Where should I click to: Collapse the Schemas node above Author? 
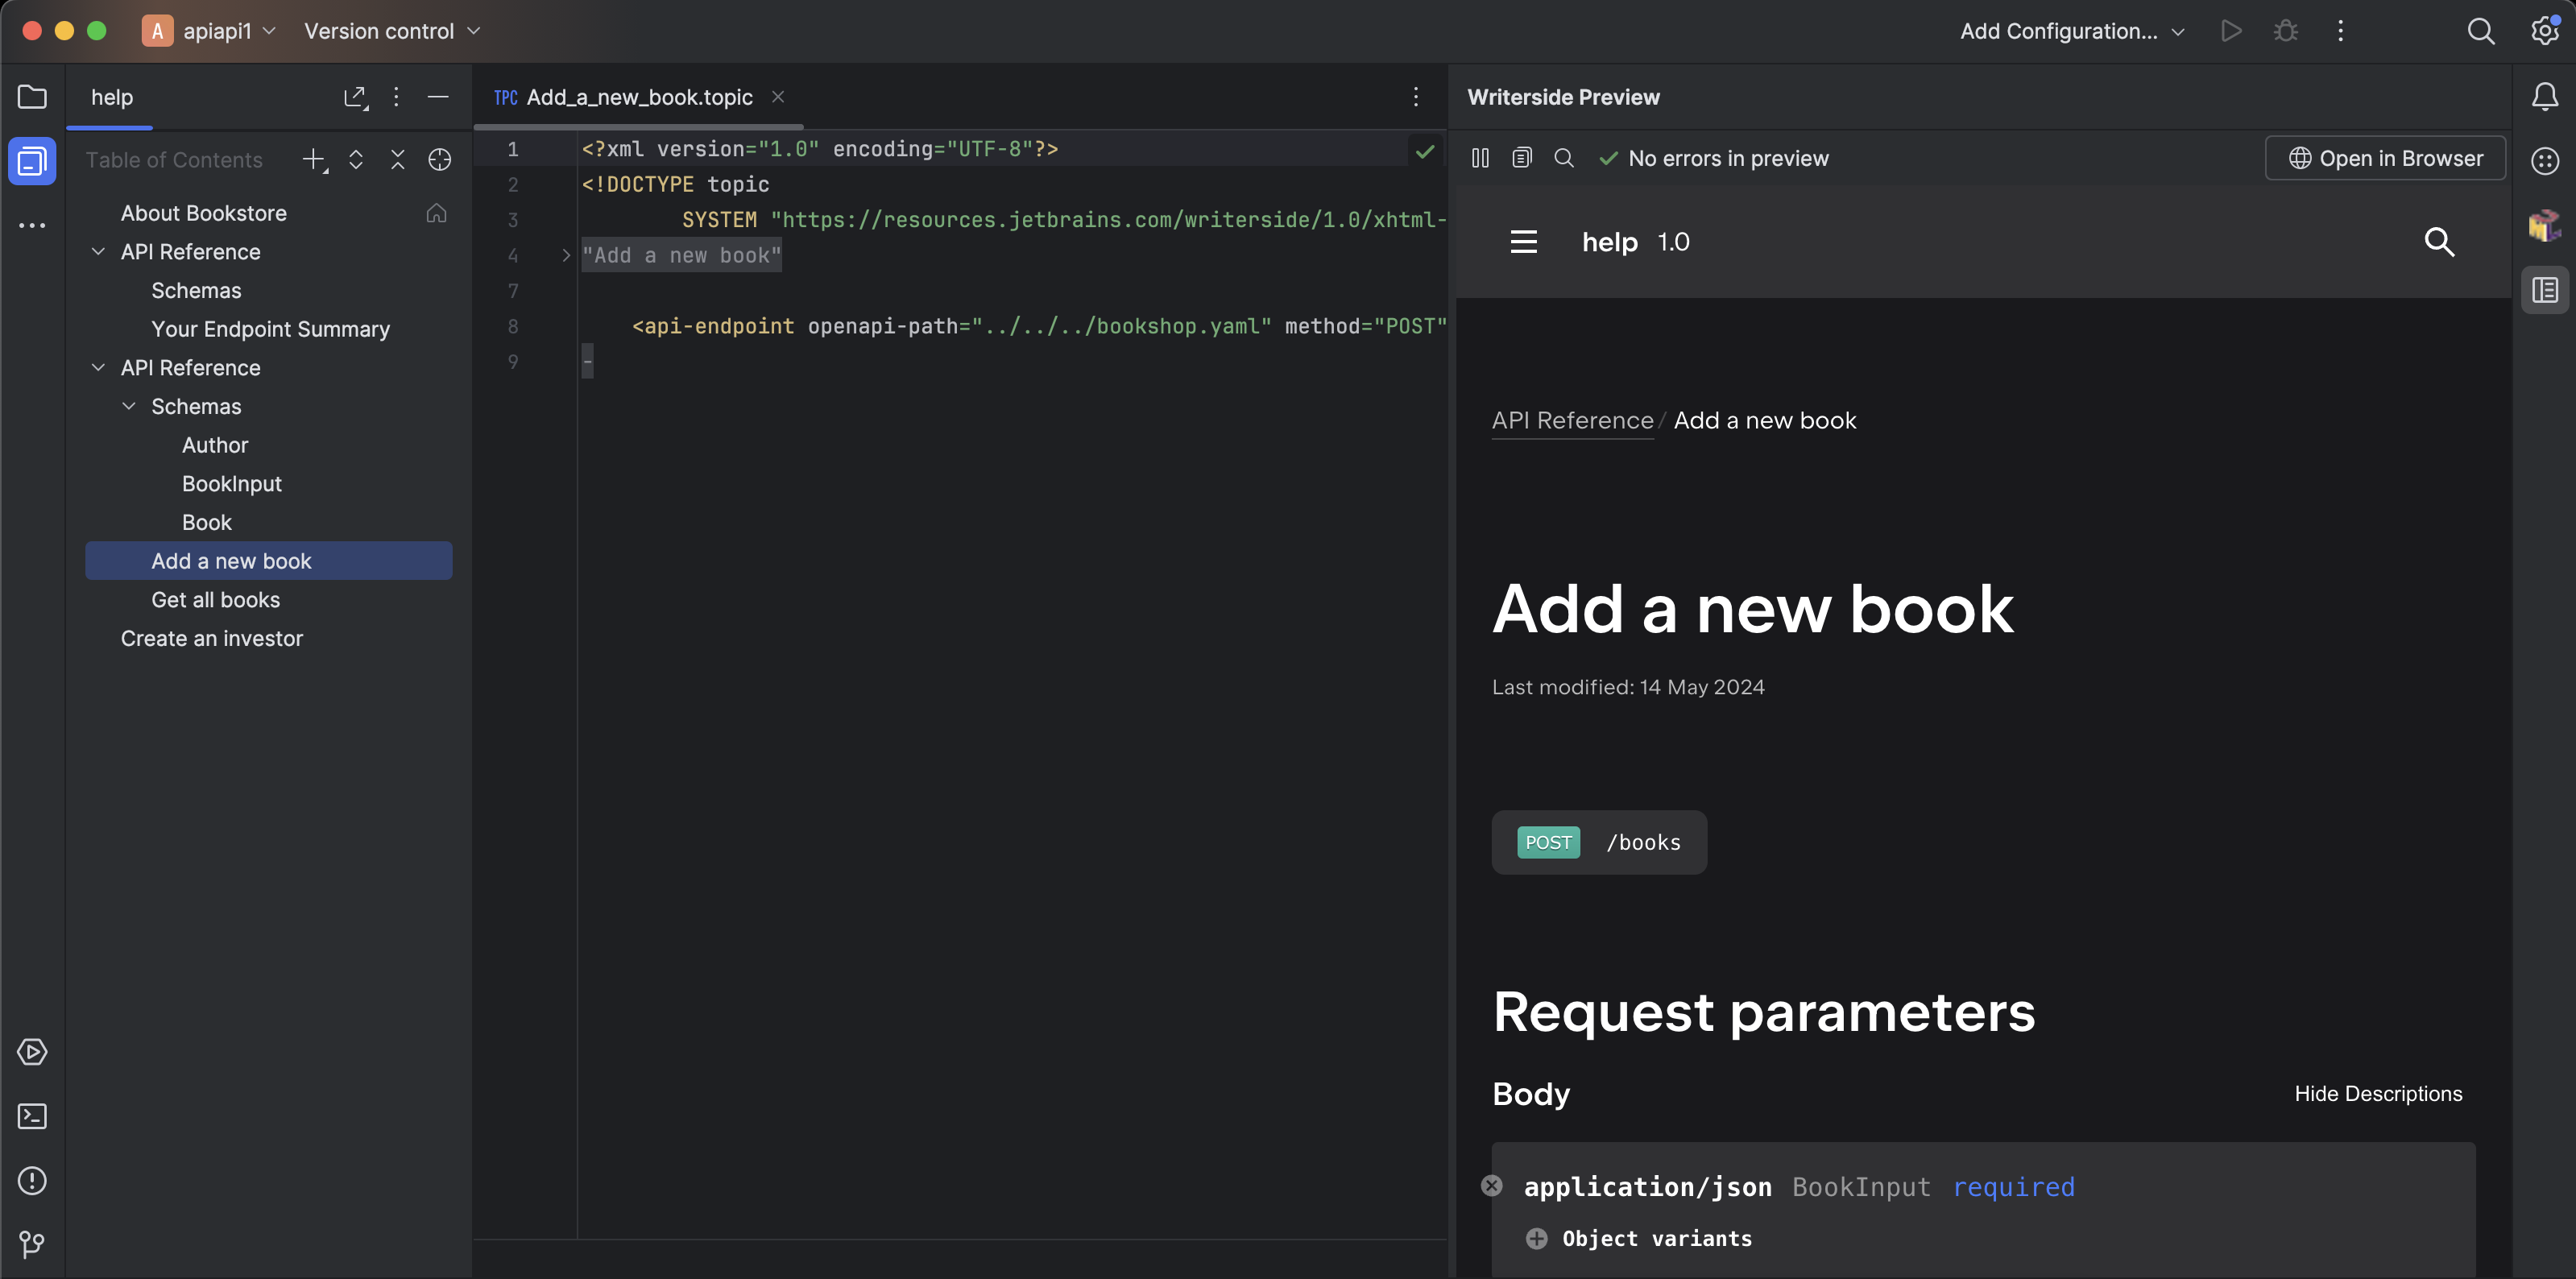click(129, 406)
